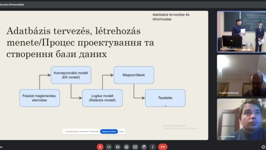Unmute the red microphone button
Image resolution: width=266 pixels, height=150 pixels.
pyautogui.click(x=100, y=147)
